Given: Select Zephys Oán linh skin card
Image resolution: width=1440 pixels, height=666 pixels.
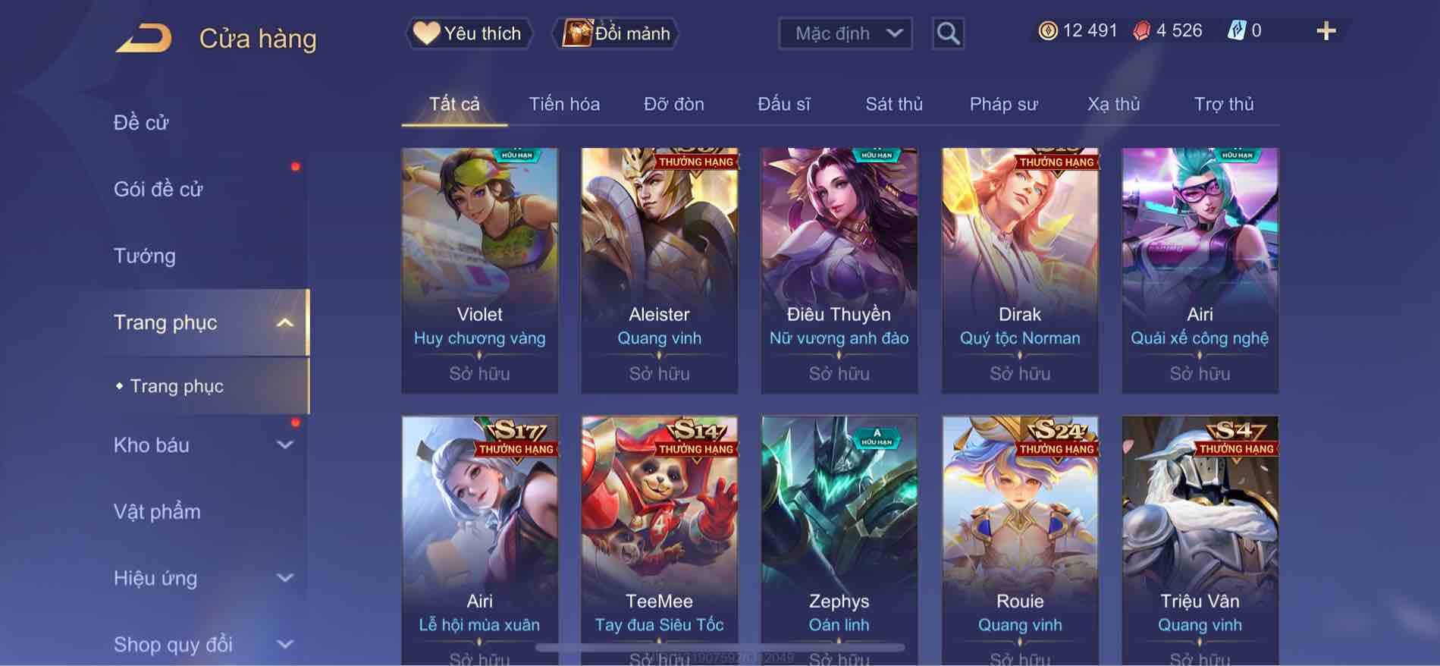Looking at the screenshot, I should [x=839, y=540].
